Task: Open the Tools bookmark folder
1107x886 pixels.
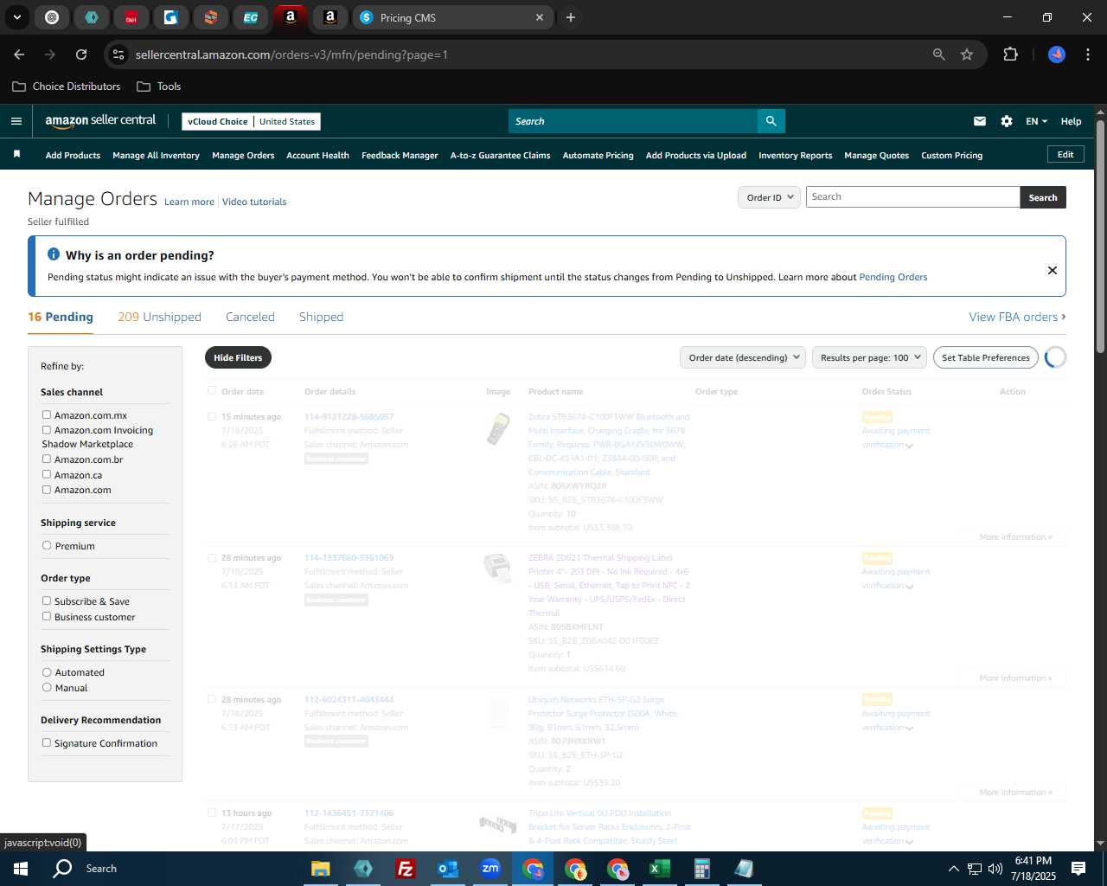Action: point(158,87)
